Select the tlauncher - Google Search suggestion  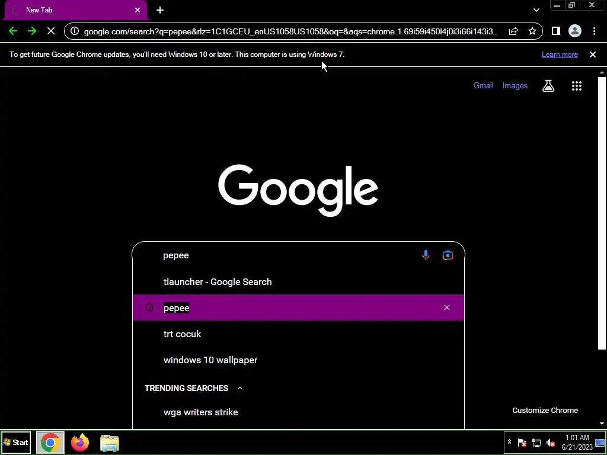[x=298, y=281]
